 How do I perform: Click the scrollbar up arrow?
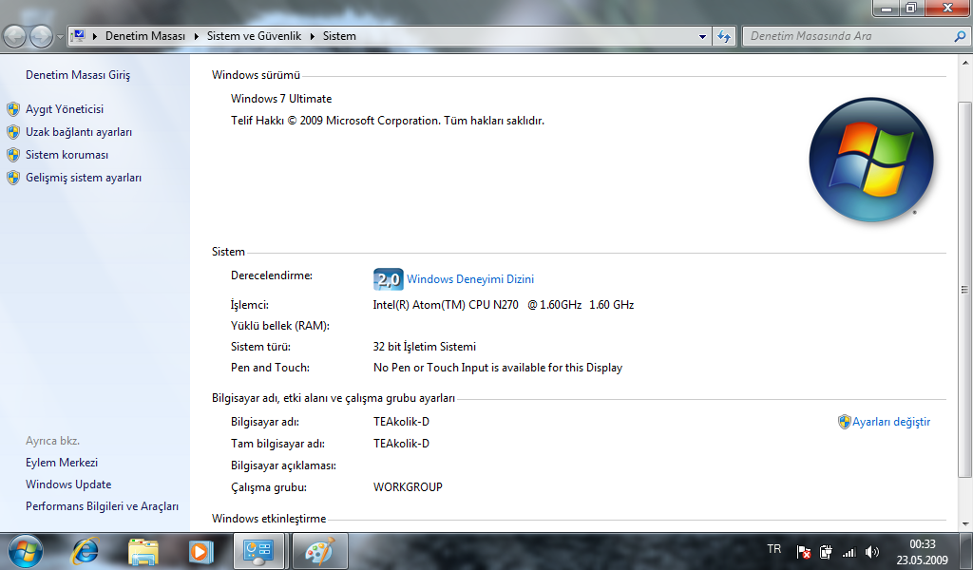tap(965, 63)
